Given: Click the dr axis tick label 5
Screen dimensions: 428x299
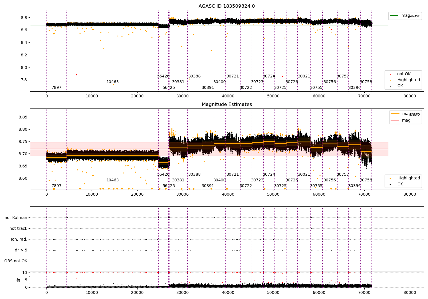Looking at the screenshot, I should [x=26, y=280].
